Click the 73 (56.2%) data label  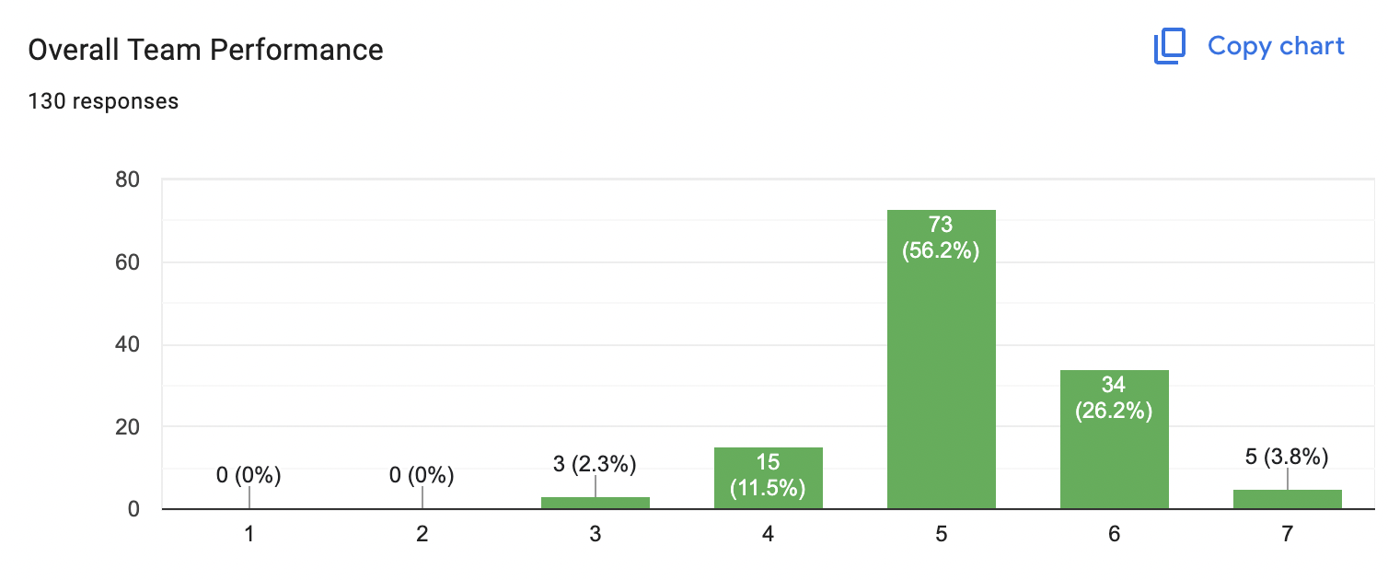pos(941,238)
